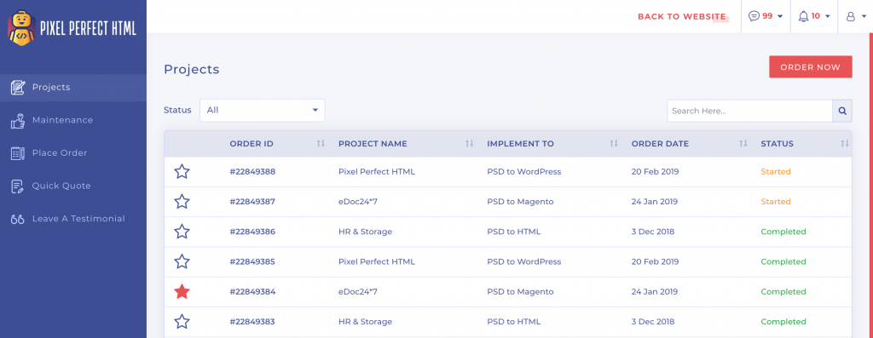
Task: Open the messages chat bubble icon
Action: (x=754, y=16)
